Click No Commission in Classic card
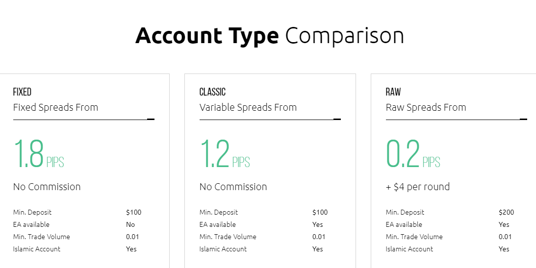This screenshot has height=268, width=536. [233, 187]
